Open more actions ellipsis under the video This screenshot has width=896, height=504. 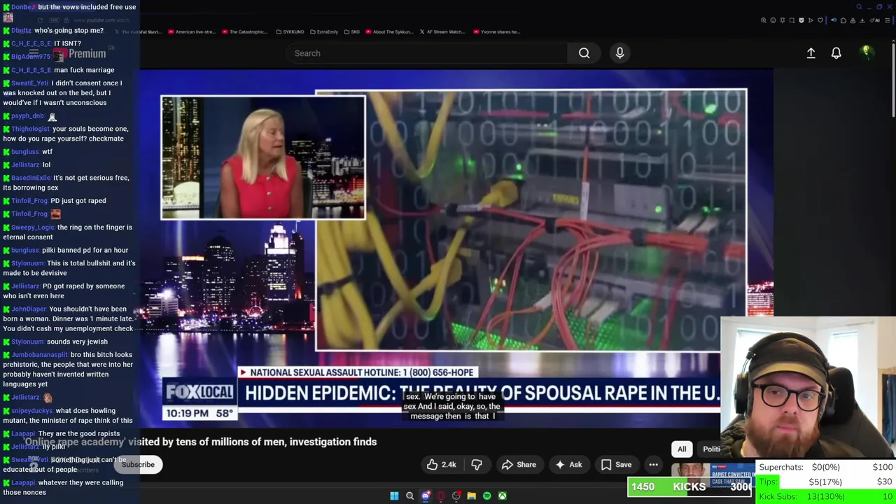pyautogui.click(x=653, y=465)
